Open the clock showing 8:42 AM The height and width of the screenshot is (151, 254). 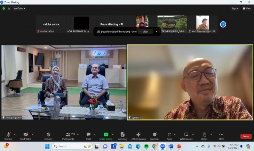pyautogui.click(x=233, y=146)
